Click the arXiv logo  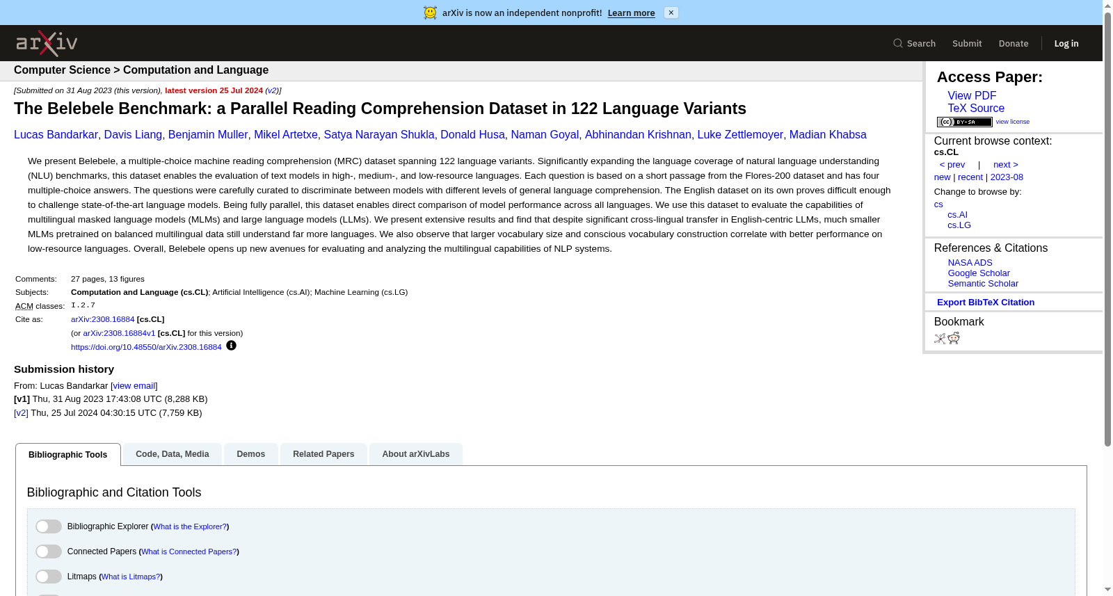coord(47,43)
